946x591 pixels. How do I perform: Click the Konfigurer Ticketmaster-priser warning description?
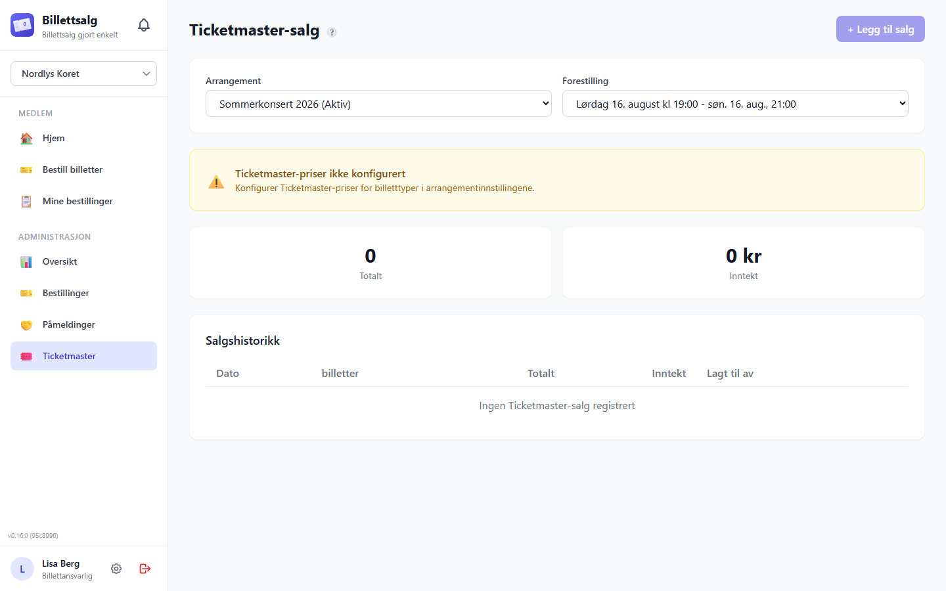(384, 188)
